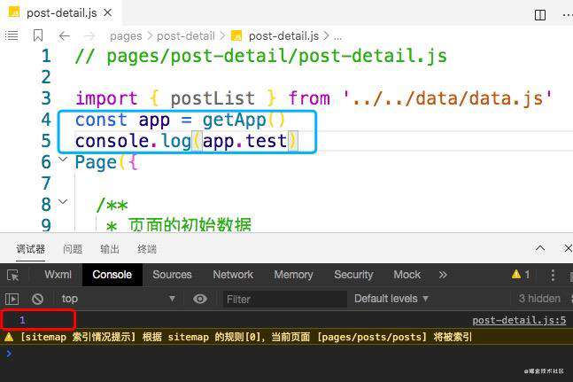Clear the console output
The height and width of the screenshot is (382, 573).
[x=38, y=299]
